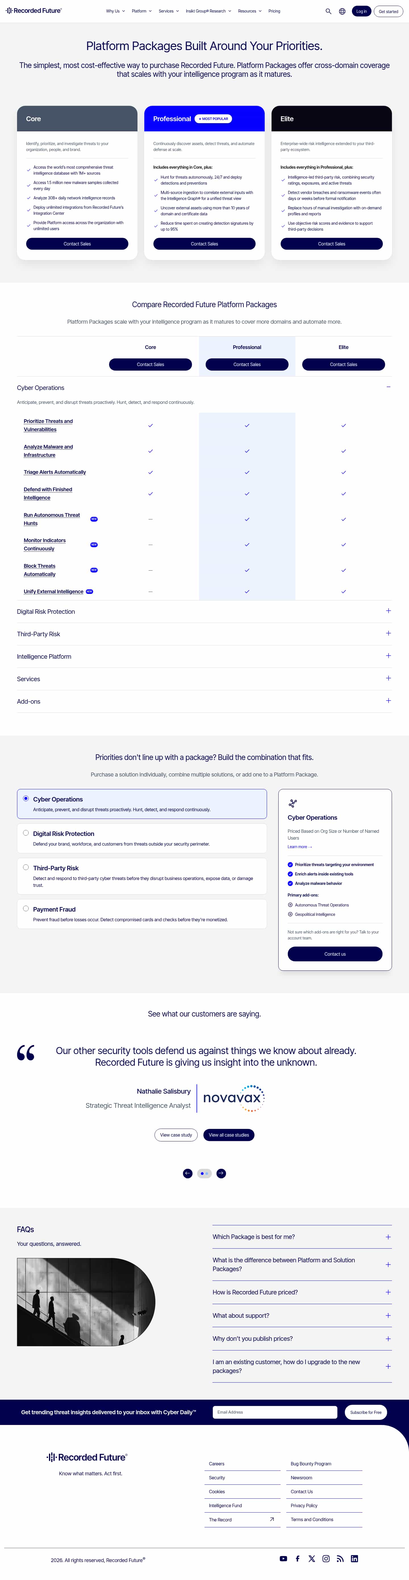Open Recorded Future YouTube channel
This screenshot has width=409, height=1580.
(283, 1559)
